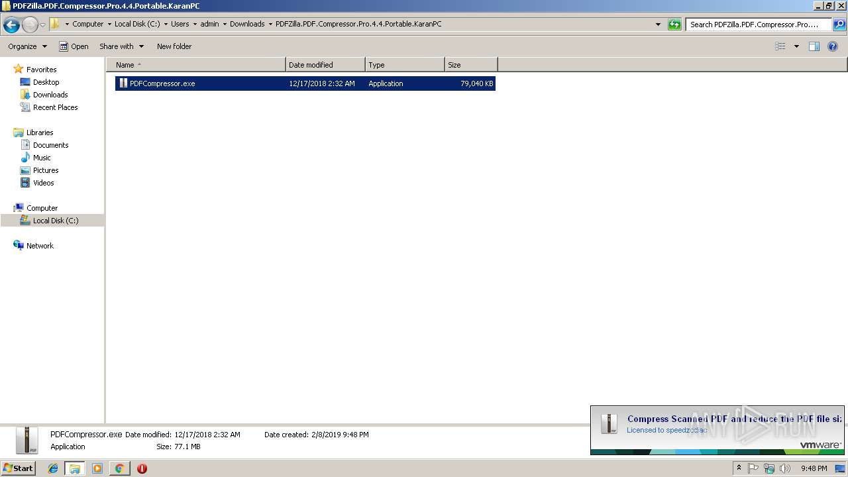The image size is (848, 477).
Task: Select Libraries in the navigation pane
Action: point(40,132)
